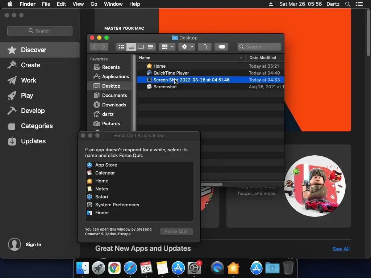Open Applications in Finder sidebar
This screenshot has width=371, height=278.
(x=109, y=77)
